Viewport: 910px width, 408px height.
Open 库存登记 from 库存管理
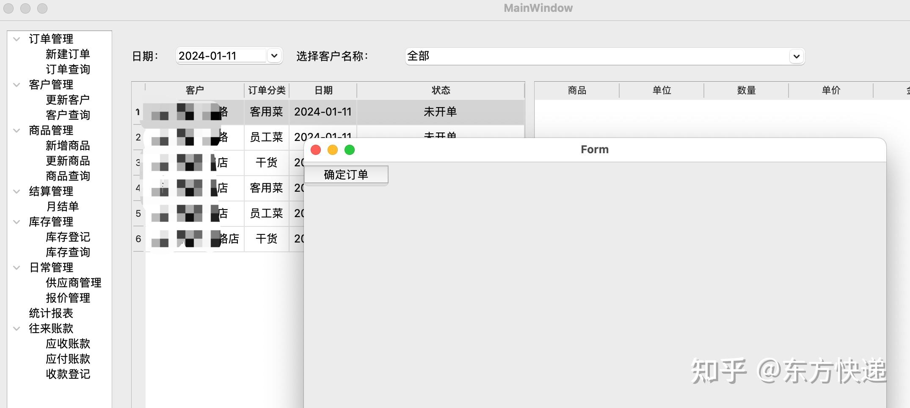tap(68, 237)
